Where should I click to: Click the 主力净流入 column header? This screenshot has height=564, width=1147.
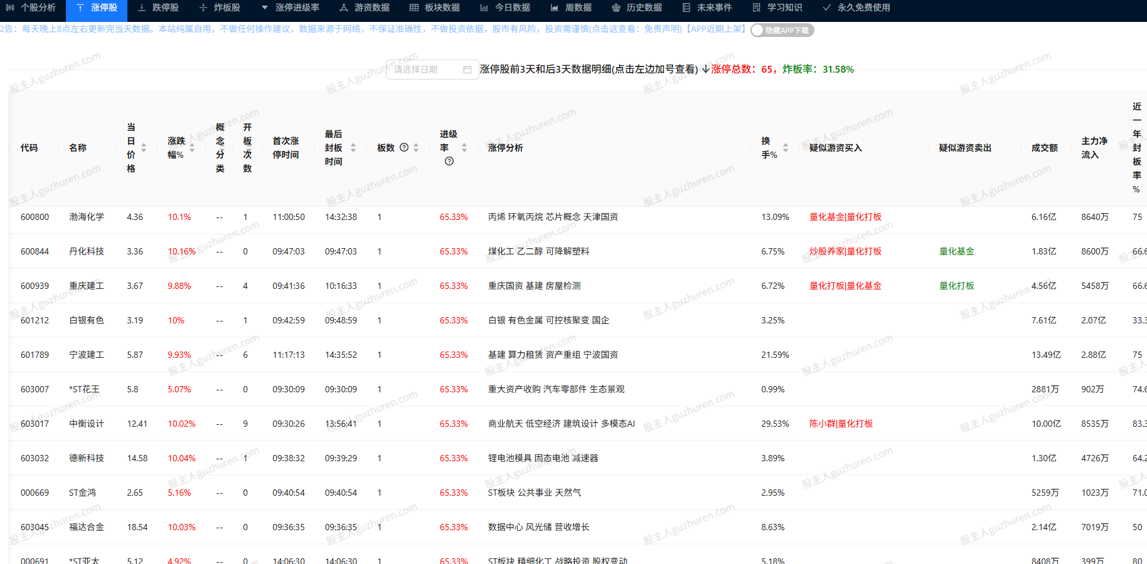pyautogui.click(x=1094, y=148)
